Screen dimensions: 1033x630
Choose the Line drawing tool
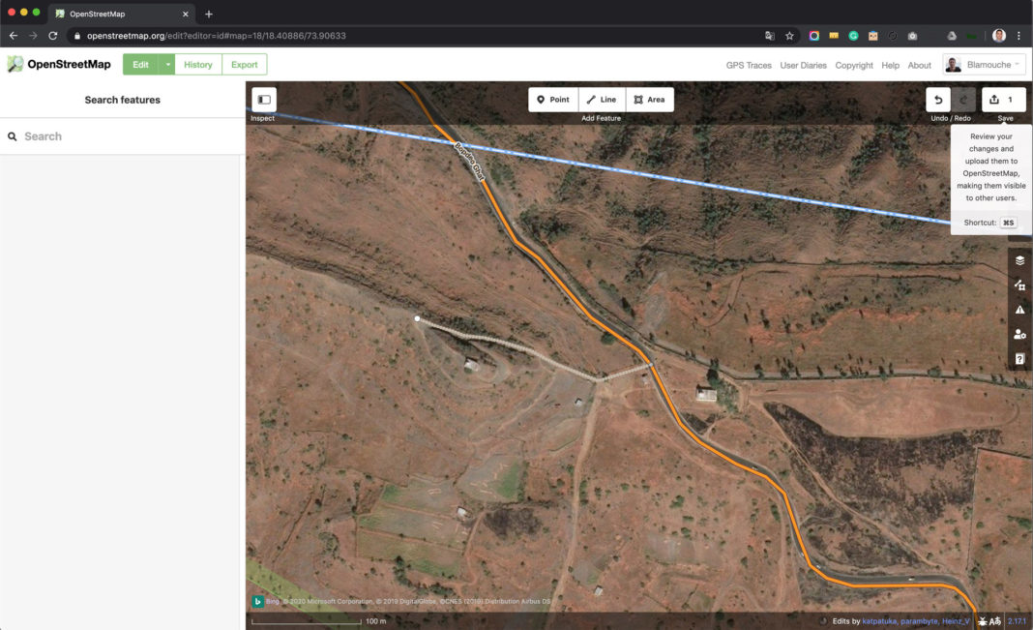coord(602,100)
